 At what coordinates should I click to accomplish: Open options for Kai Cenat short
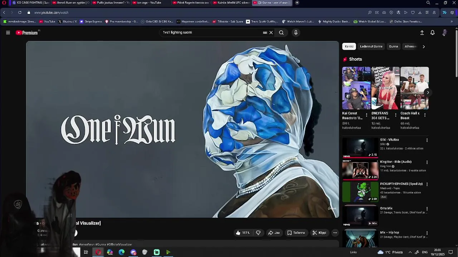pos(366,115)
